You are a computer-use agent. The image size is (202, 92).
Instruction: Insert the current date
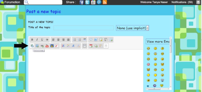[91, 46]
